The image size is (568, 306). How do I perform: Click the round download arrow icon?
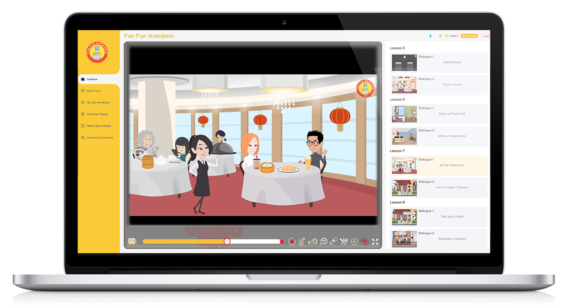pyautogui.click(x=354, y=242)
